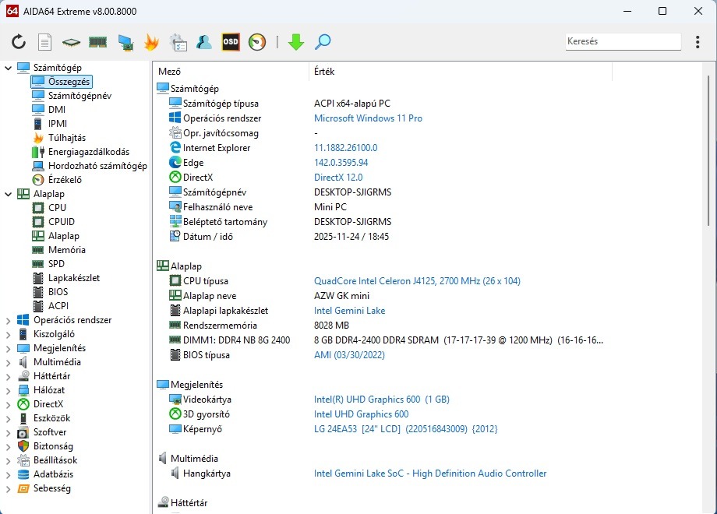This screenshot has width=717, height=514.
Task: Open Adatbázis in the tree
Action: point(45,475)
